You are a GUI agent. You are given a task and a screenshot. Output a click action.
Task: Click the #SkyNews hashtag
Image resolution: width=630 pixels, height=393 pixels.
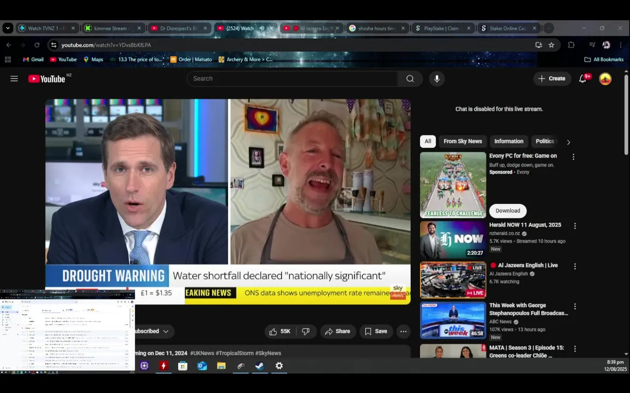268,353
